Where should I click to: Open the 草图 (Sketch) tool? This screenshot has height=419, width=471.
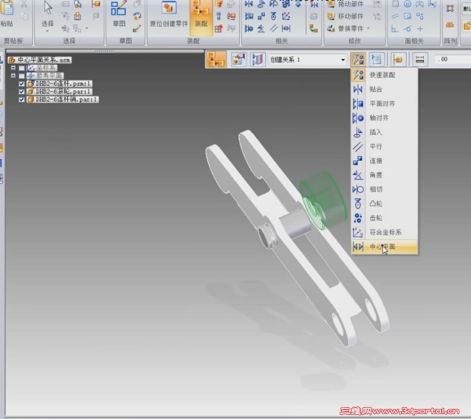coord(119,14)
